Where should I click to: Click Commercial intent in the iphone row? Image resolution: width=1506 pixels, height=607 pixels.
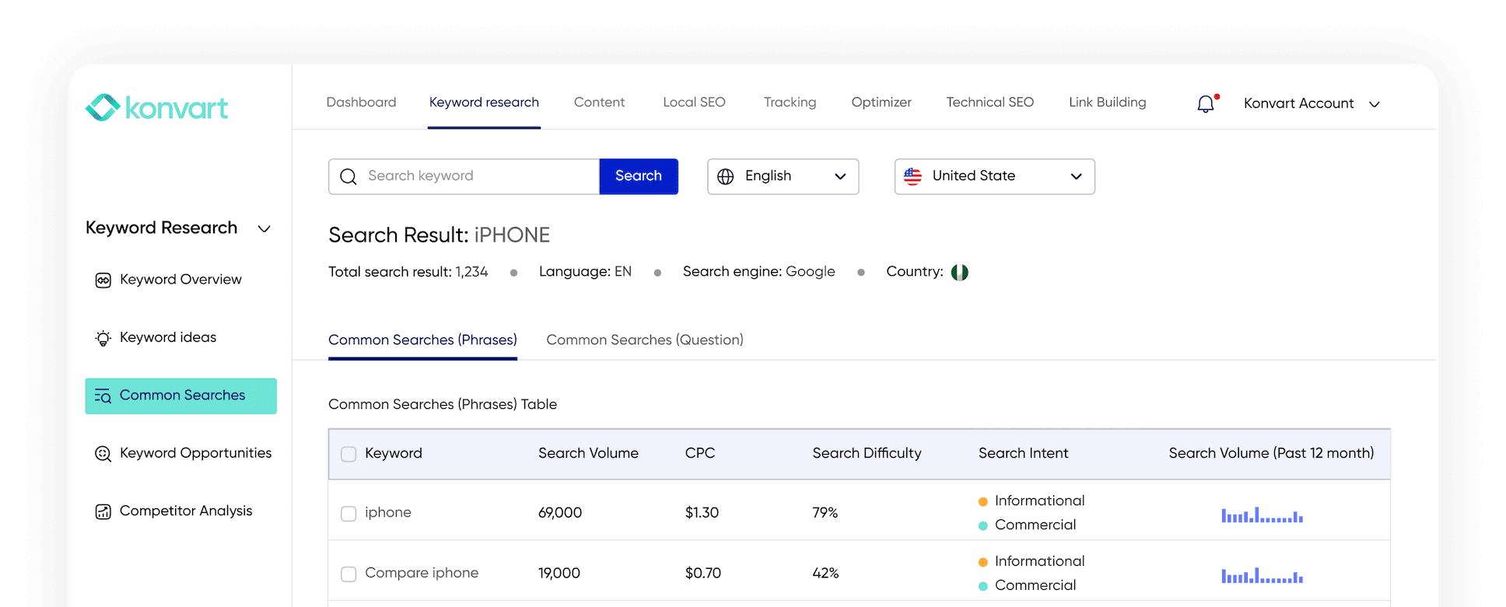click(x=1027, y=525)
